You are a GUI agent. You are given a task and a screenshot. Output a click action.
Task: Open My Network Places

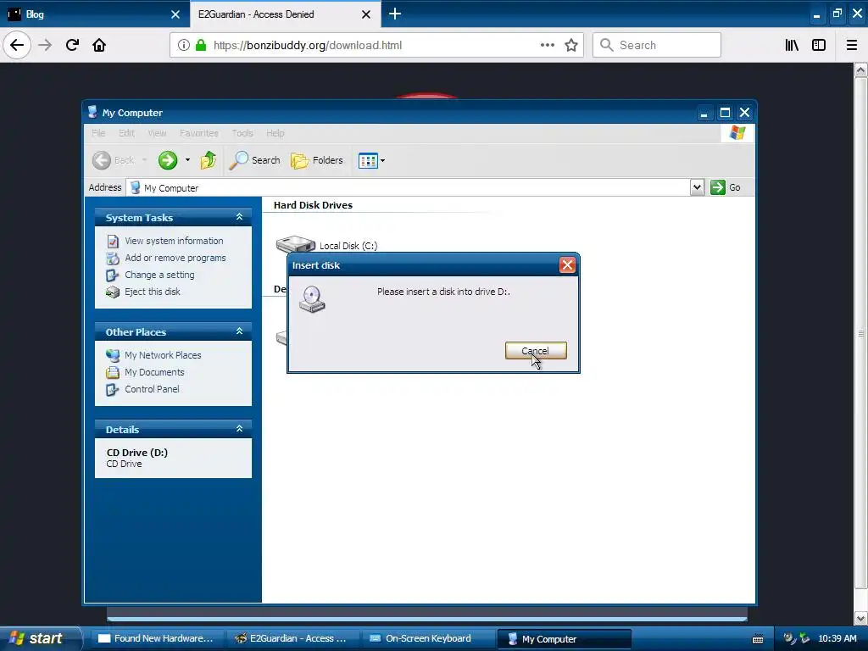click(163, 355)
